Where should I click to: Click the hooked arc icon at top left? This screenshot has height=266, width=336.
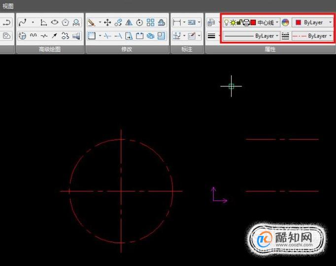click(x=7, y=22)
